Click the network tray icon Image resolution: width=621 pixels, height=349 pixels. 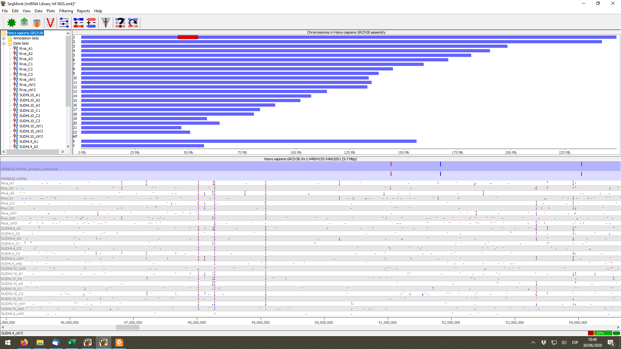[554, 343]
